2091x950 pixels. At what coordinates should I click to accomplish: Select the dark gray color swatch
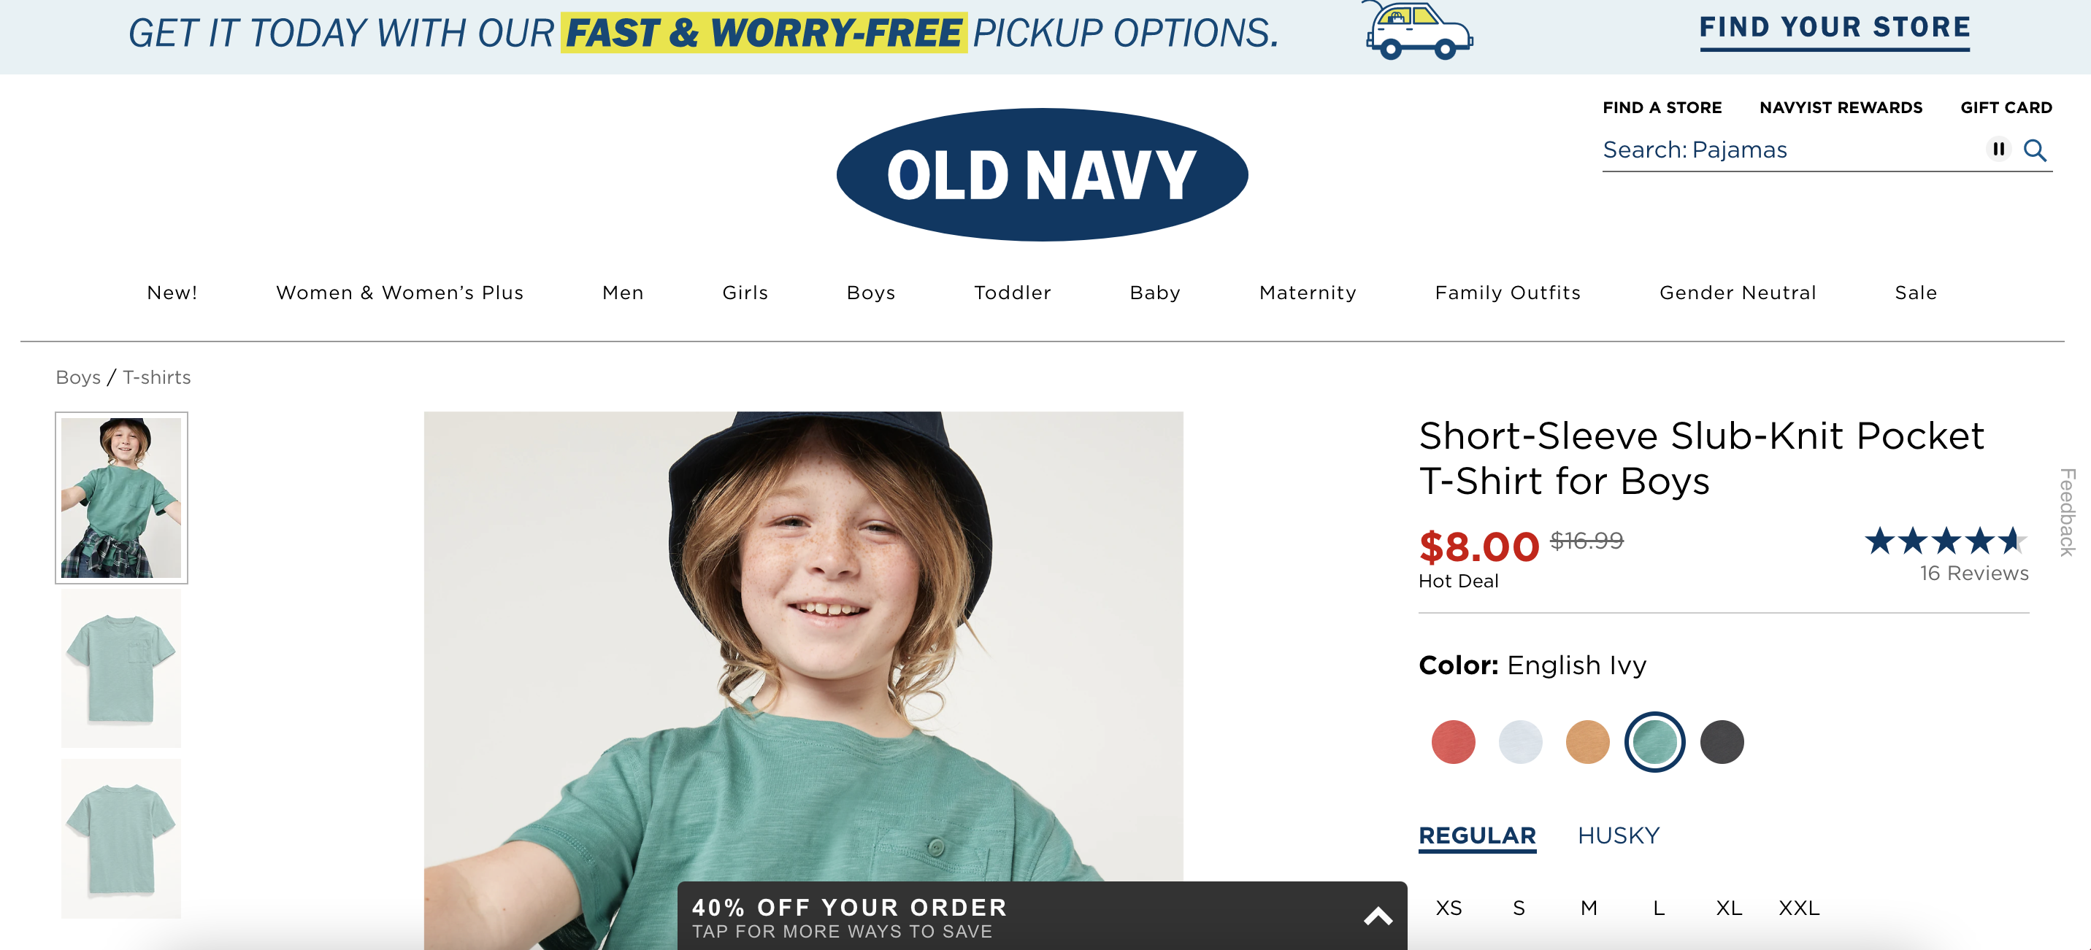coord(1722,741)
